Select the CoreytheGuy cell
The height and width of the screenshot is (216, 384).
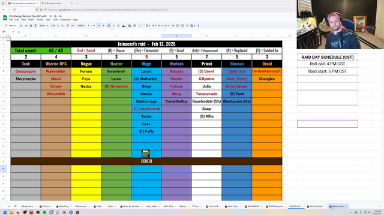pos(176,101)
